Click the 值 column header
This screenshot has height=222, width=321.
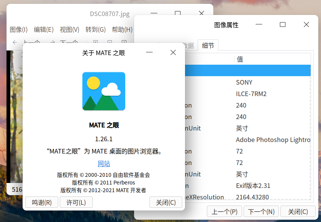(272, 59)
